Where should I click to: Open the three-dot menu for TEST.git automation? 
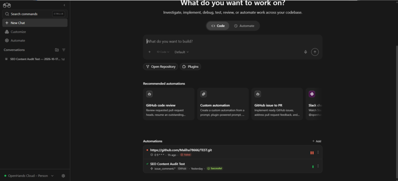[318, 152]
